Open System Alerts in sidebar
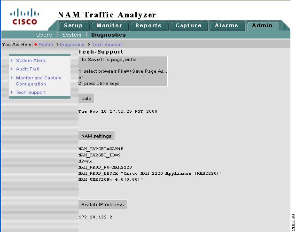The height and width of the screenshot is (232, 296). click(31, 61)
